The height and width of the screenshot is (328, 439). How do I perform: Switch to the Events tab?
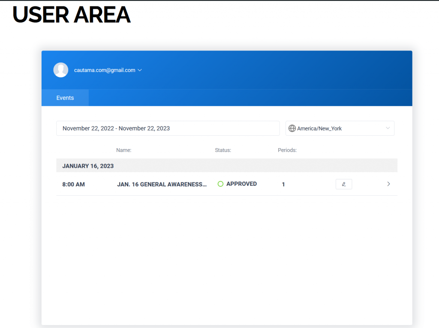pos(65,98)
